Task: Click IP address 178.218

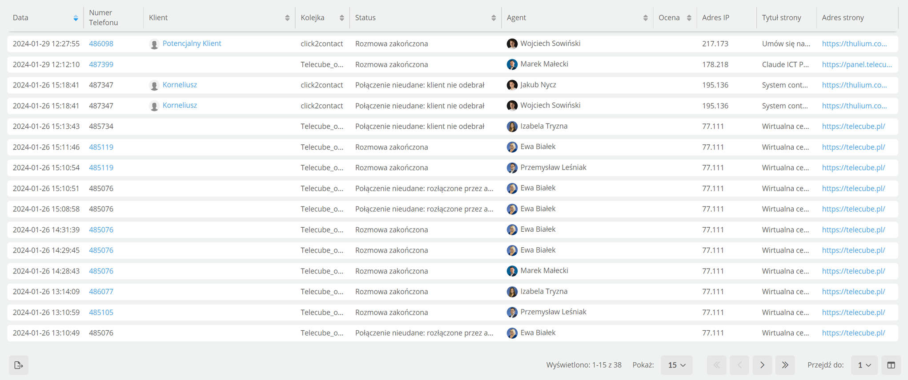Action: 715,64
